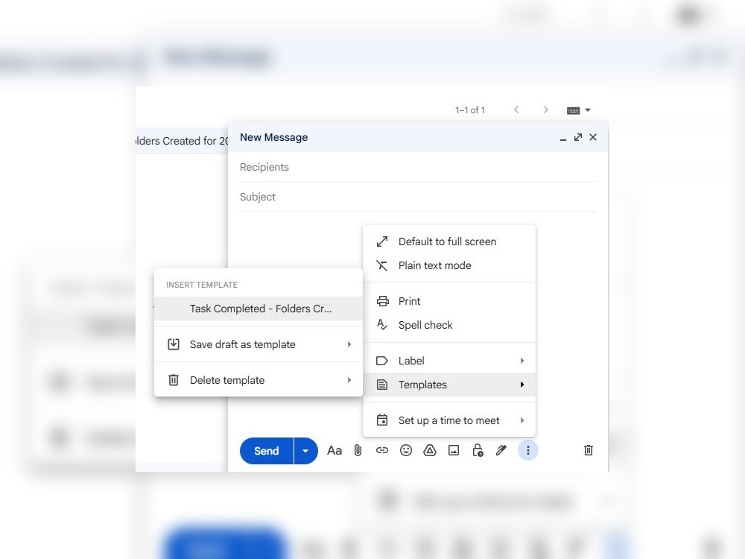Image resolution: width=745 pixels, height=559 pixels.
Task: Click the Subject field
Action: (418, 197)
